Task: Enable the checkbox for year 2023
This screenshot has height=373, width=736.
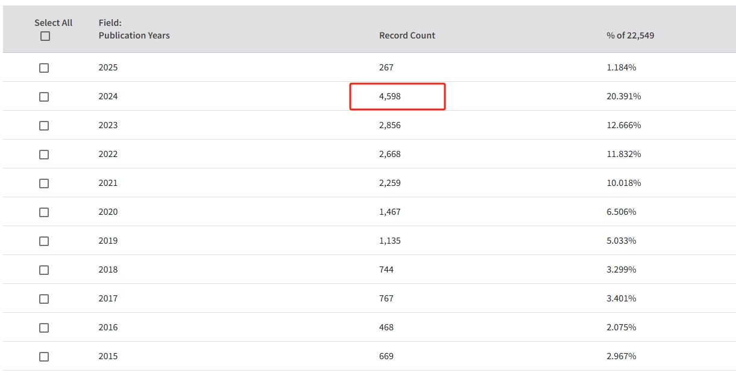Action: point(44,126)
